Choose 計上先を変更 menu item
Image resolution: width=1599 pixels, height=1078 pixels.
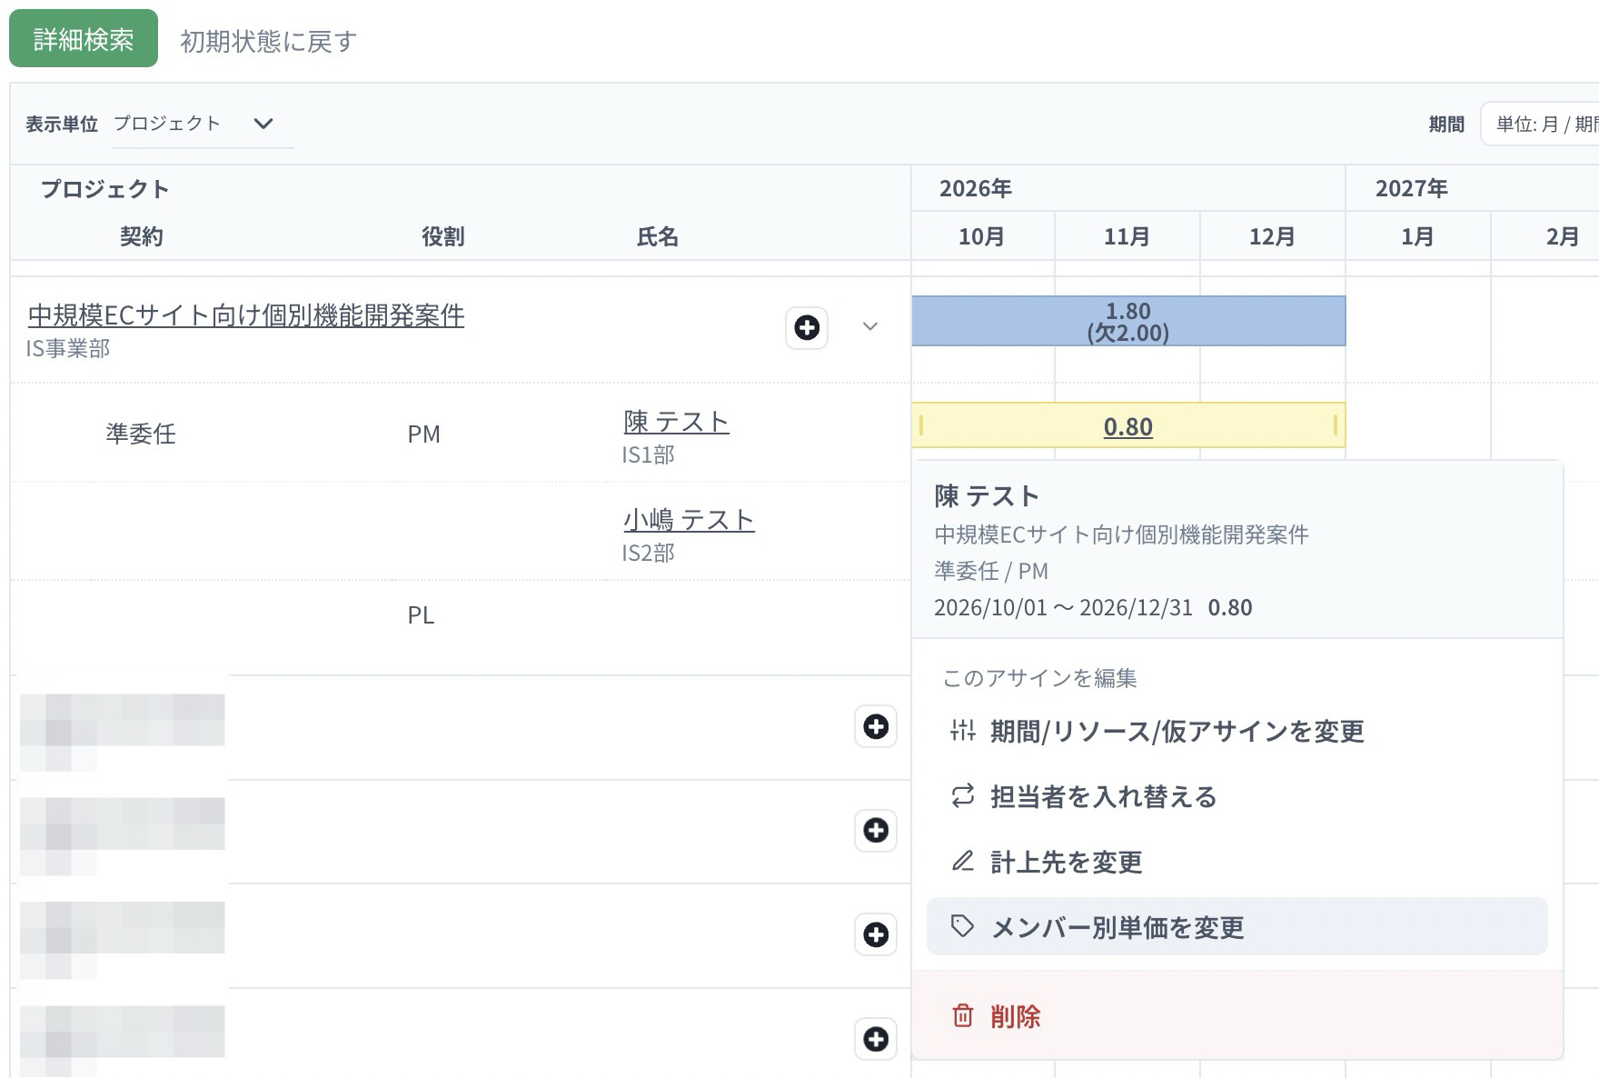coord(1236,862)
